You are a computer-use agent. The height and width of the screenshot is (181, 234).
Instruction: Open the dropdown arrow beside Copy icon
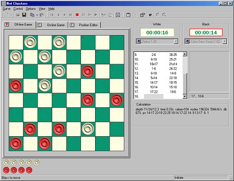(x=37, y=15)
